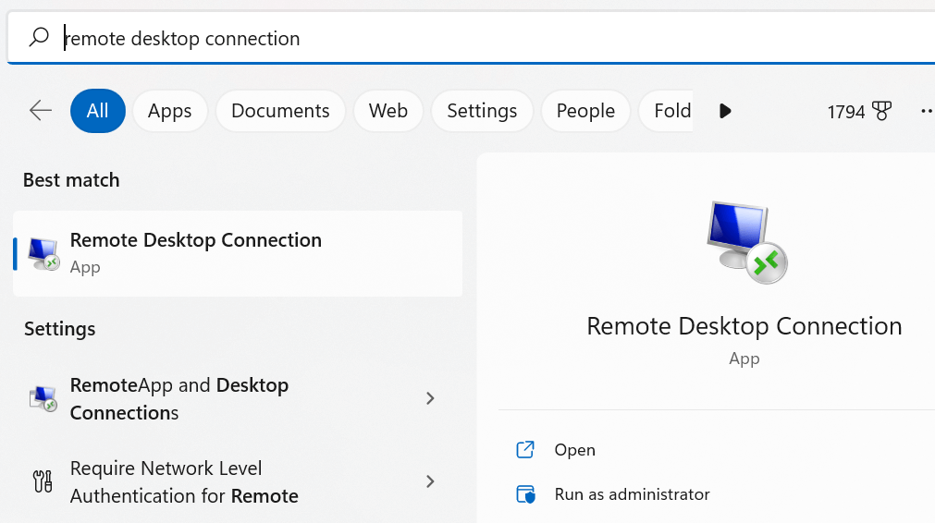
Task: Filter results by Settings tab
Action: [x=482, y=111]
